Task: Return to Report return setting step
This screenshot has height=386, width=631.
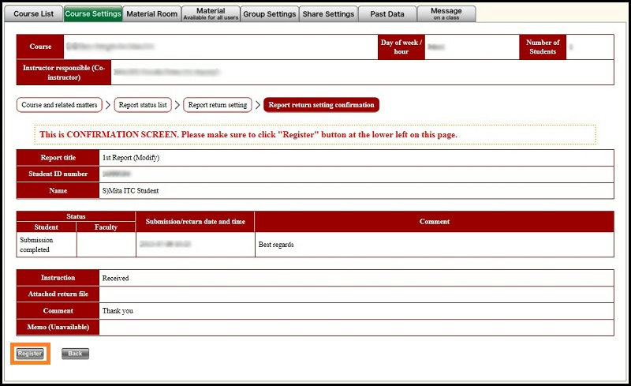Action: tap(218, 105)
